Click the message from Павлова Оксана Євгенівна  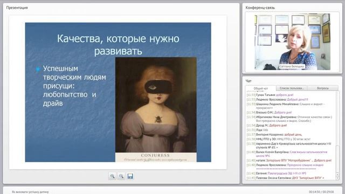coord(286,178)
